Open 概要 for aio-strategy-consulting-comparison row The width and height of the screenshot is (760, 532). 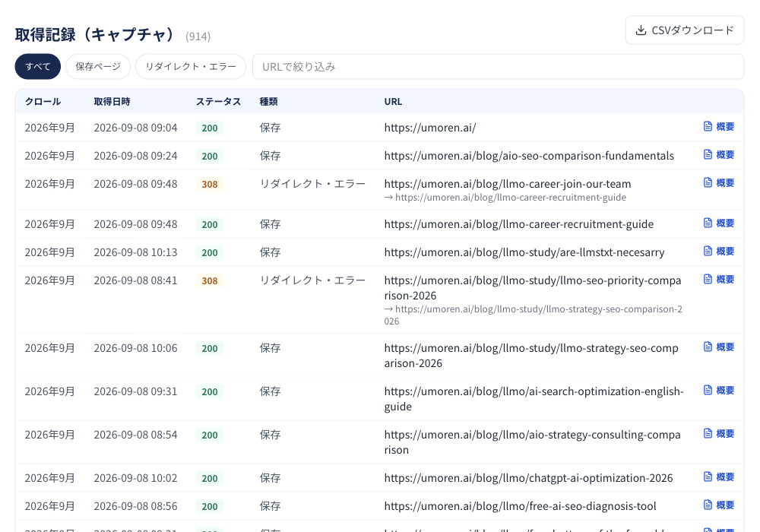pyautogui.click(x=719, y=434)
